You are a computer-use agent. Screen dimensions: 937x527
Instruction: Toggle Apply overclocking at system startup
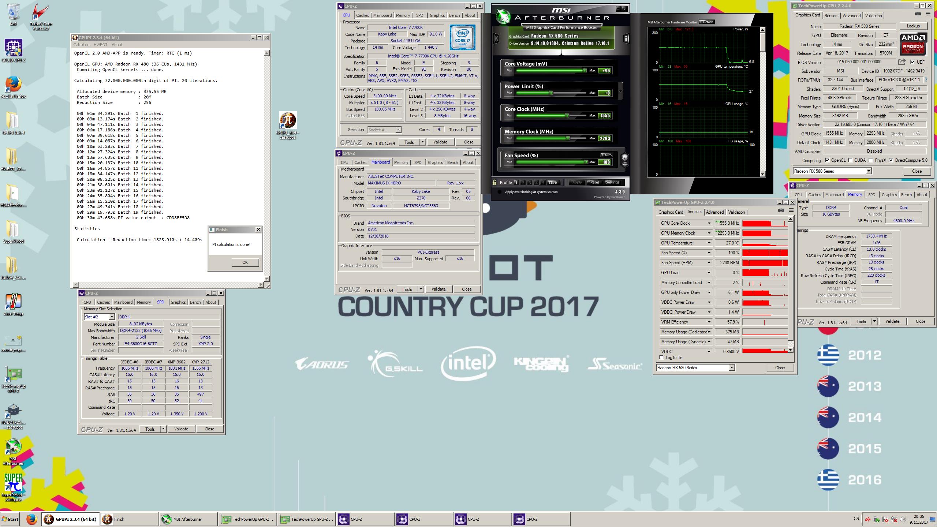click(500, 192)
